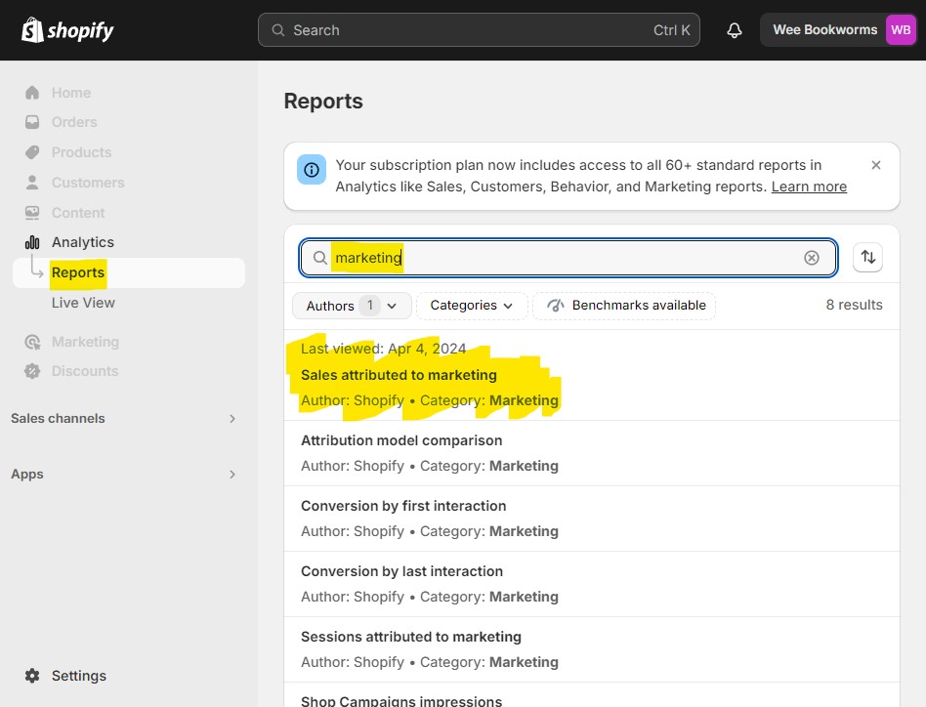This screenshot has width=926, height=707.
Task: Open Products in sidebar
Action: tap(81, 152)
